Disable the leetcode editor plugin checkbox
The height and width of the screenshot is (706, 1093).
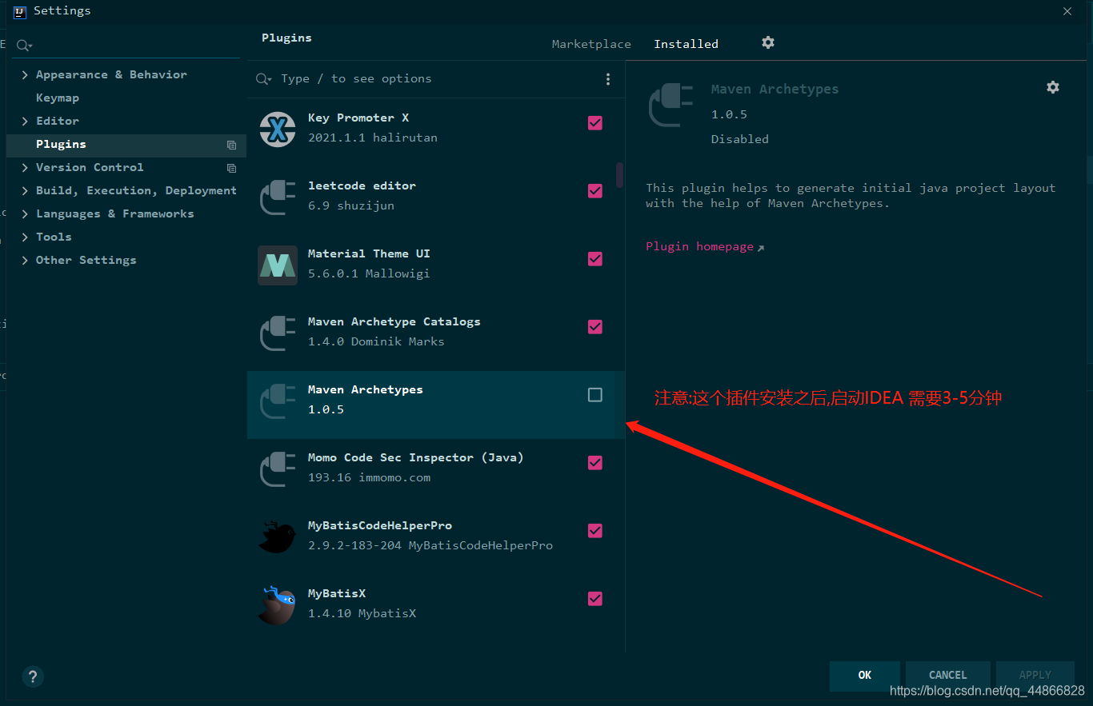595,191
